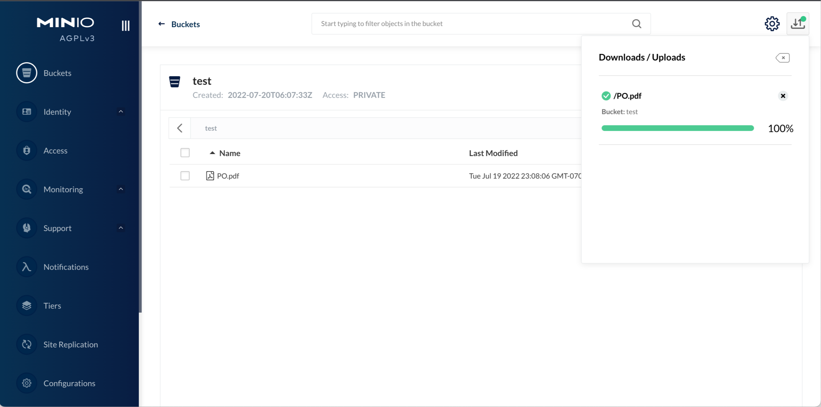The width and height of the screenshot is (821, 407).
Task: Open the Access menu item
Action: click(x=55, y=151)
